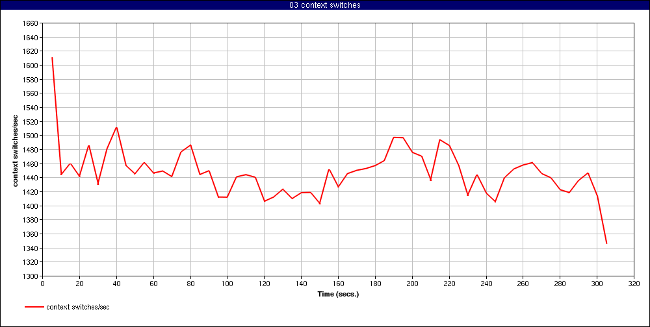This screenshot has height=327, width=650.
Task: Click x-axis tick value 240
Action: (486, 284)
